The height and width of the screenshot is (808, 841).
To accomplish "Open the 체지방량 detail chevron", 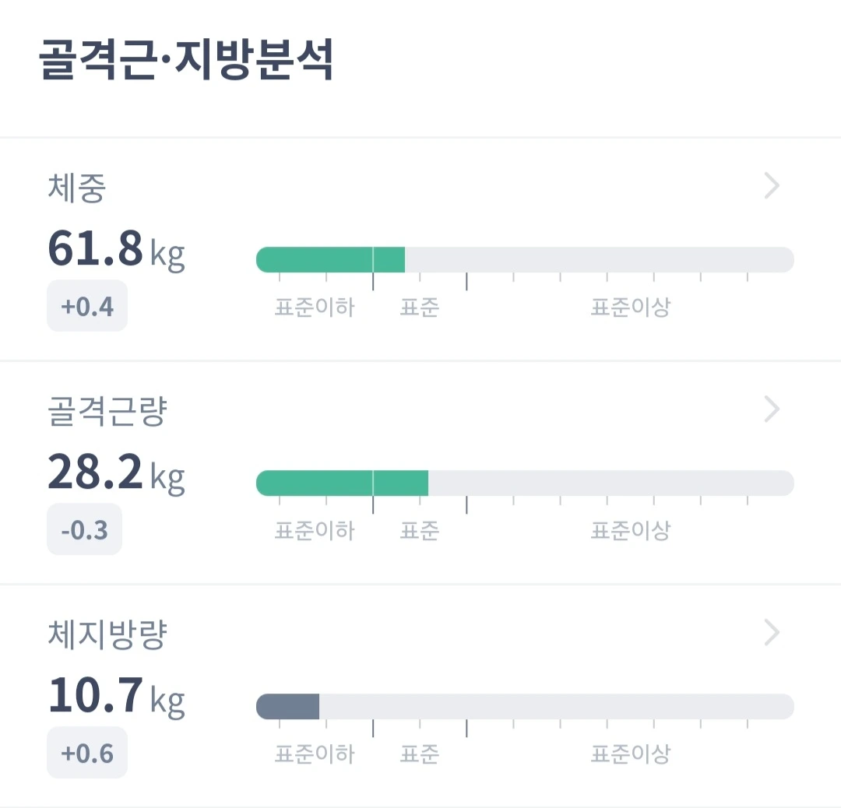I will coord(772,633).
